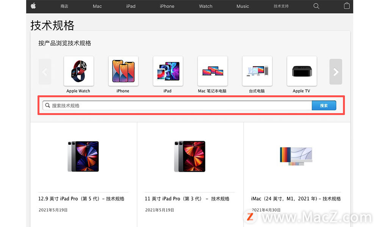Screen dimensions: 379x227
Task: Open Music in the navigation bar
Action: pyautogui.click(x=243, y=6)
